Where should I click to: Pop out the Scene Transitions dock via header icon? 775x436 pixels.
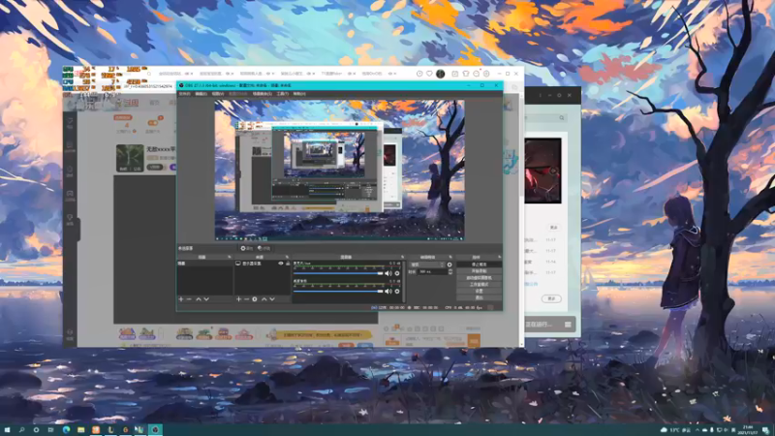(x=450, y=257)
